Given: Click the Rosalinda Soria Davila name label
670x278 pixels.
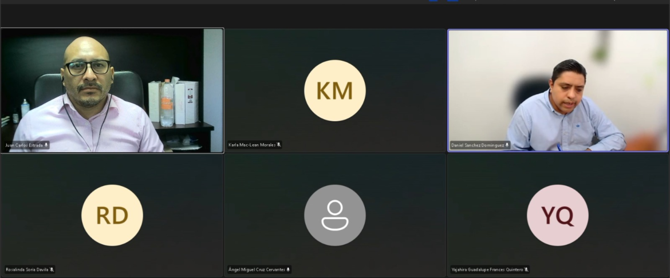Looking at the screenshot, I should point(27,269).
